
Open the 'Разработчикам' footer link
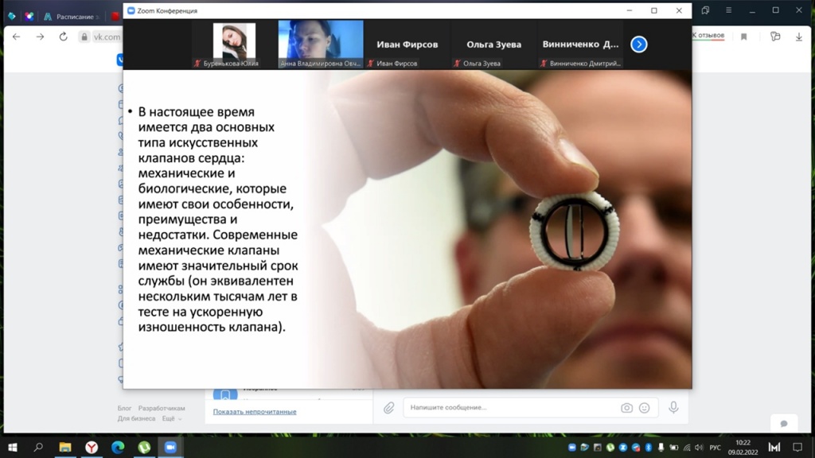click(162, 408)
